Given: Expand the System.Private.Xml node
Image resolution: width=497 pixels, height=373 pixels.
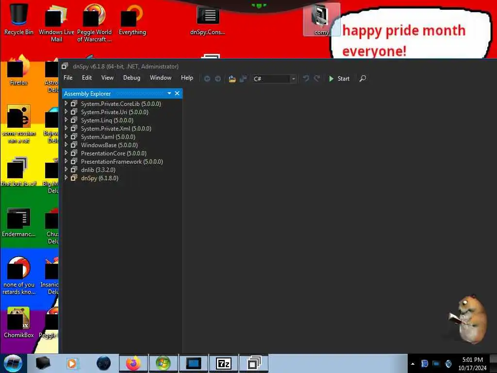Looking at the screenshot, I should pyautogui.click(x=66, y=128).
